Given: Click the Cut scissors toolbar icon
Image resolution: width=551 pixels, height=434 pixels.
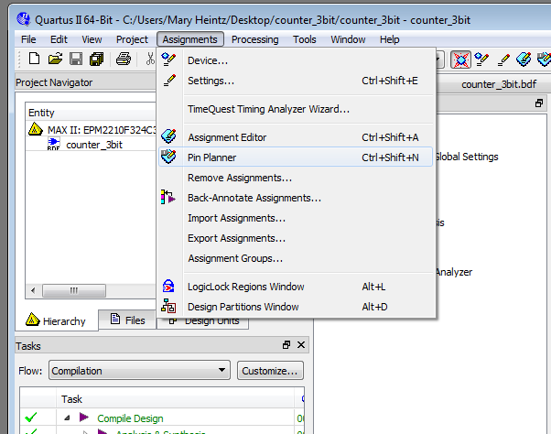Looking at the screenshot, I should 150,59.
